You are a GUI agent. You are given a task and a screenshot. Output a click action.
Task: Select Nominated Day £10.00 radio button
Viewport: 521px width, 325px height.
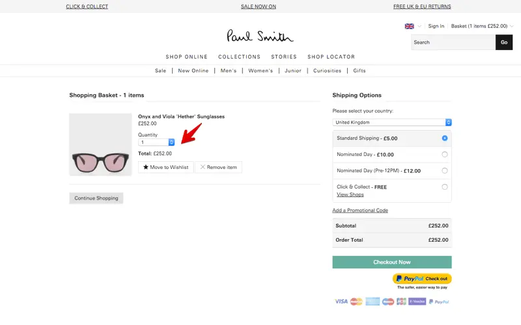[445, 154]
